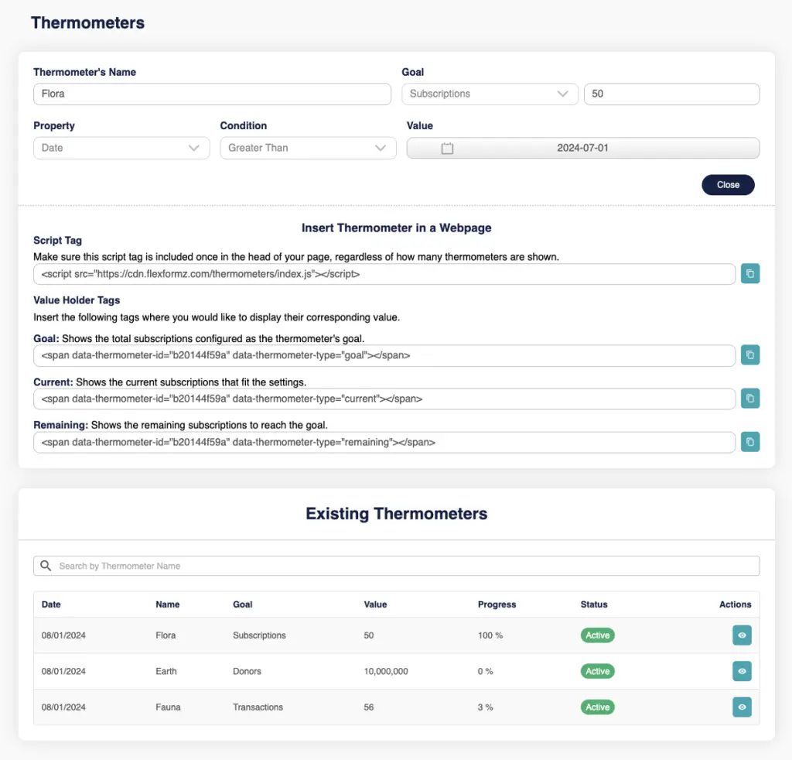Open the Goal Subscriptions dropdown
The image size is (792, 760).
490,94
